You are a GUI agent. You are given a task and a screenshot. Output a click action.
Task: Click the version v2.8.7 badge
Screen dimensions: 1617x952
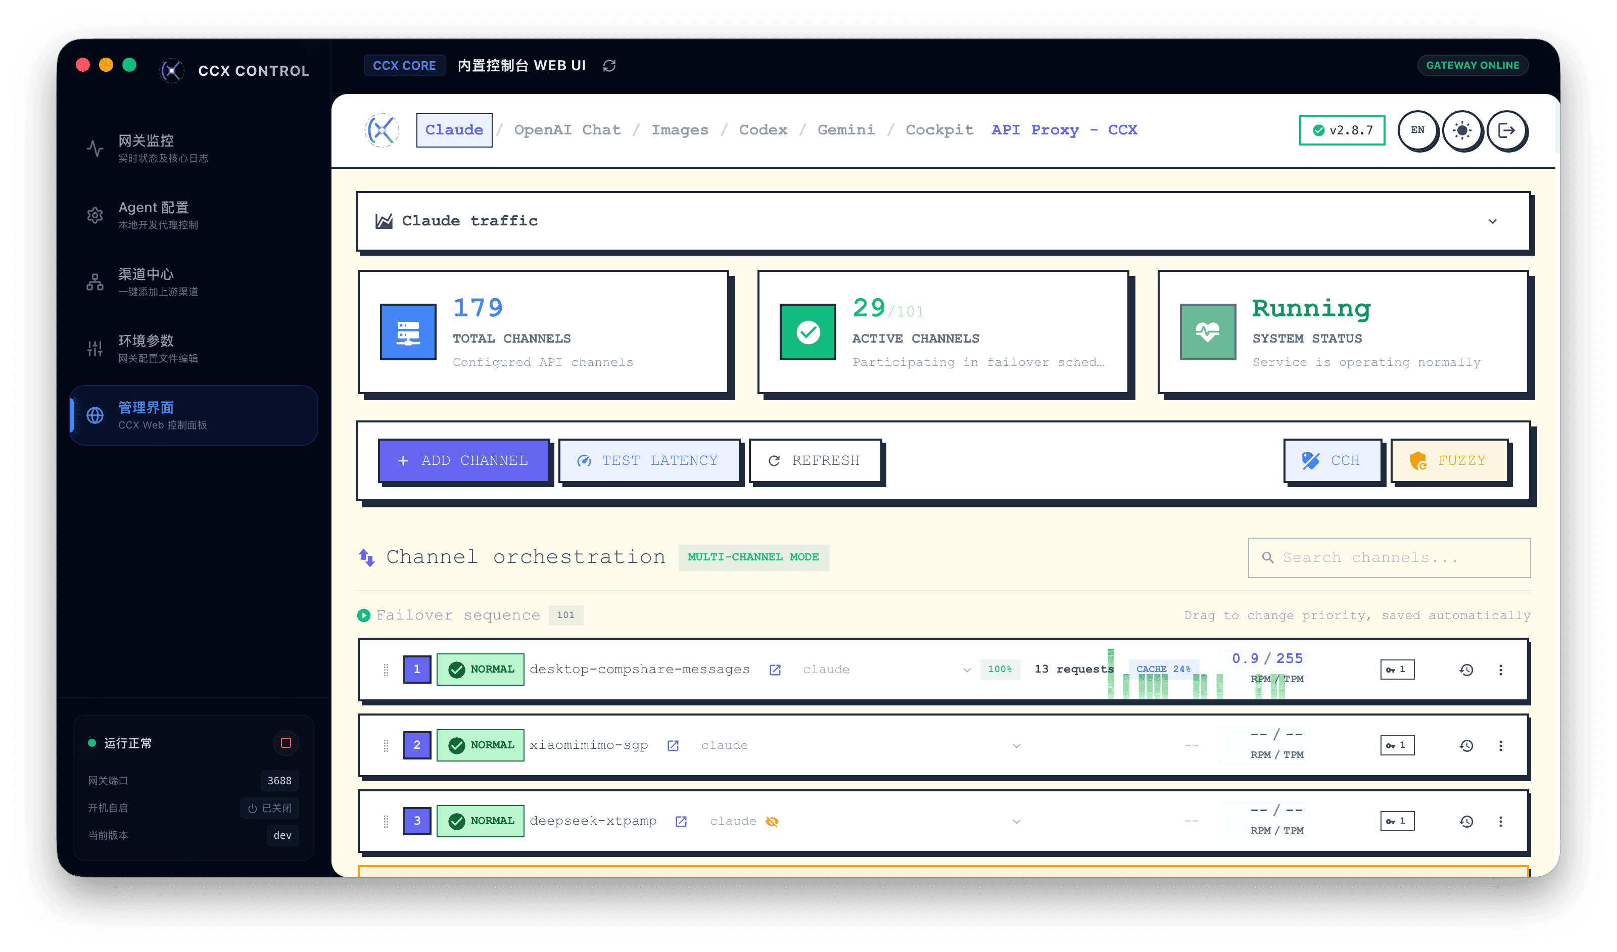(1342, 130)
